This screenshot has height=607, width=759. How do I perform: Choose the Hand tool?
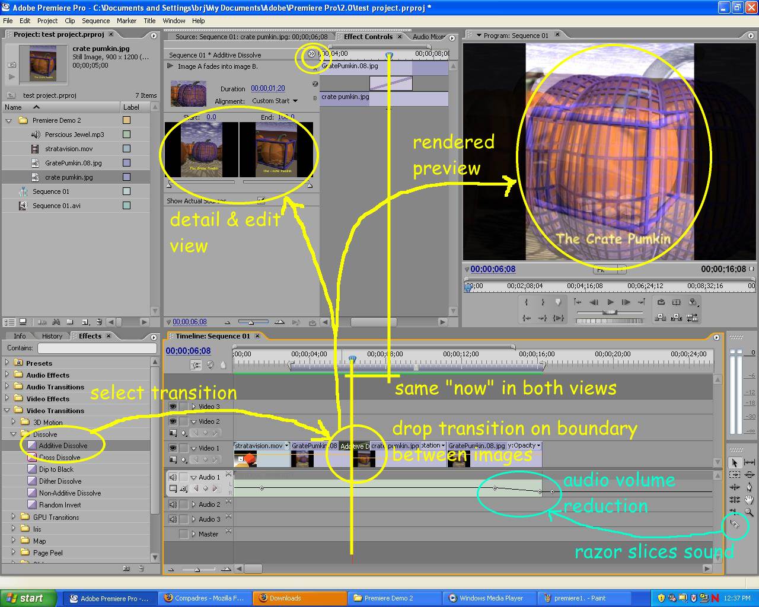[x=750, y=500]
